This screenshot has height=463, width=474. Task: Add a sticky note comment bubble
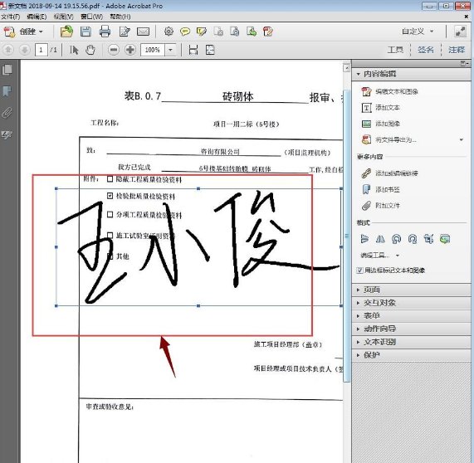point(185,32)
